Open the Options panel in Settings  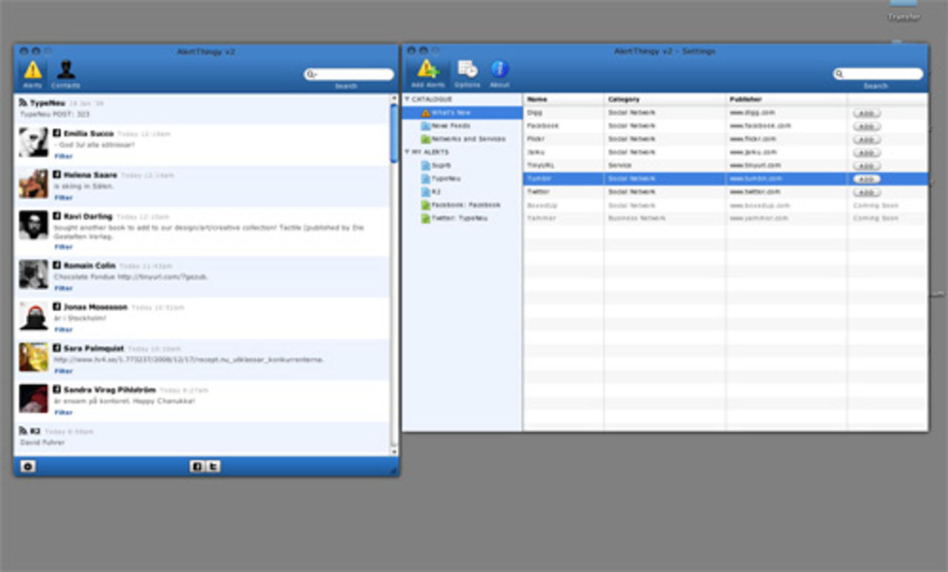[x=467, y=73]
